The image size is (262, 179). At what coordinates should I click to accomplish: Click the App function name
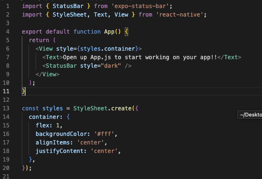109,32
